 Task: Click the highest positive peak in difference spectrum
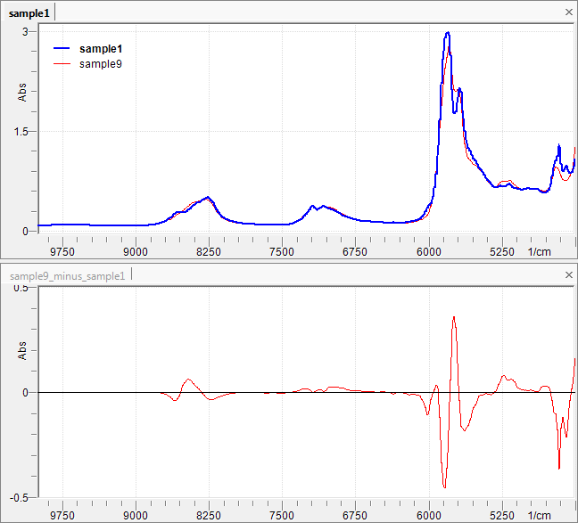click(x=454, y=317)
